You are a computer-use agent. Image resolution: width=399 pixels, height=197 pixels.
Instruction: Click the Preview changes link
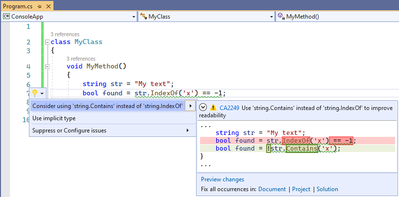pos(222,179)
